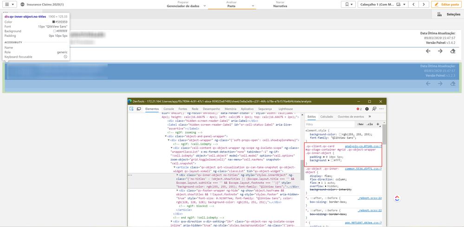Open element actions ellipsis beside selected node
The image size is (464, 227).
130,175
